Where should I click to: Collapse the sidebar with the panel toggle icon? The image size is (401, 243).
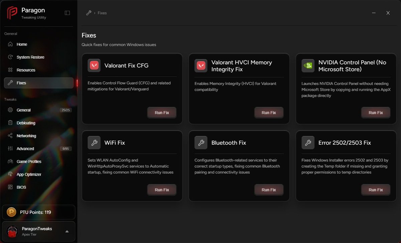(67, 13)
